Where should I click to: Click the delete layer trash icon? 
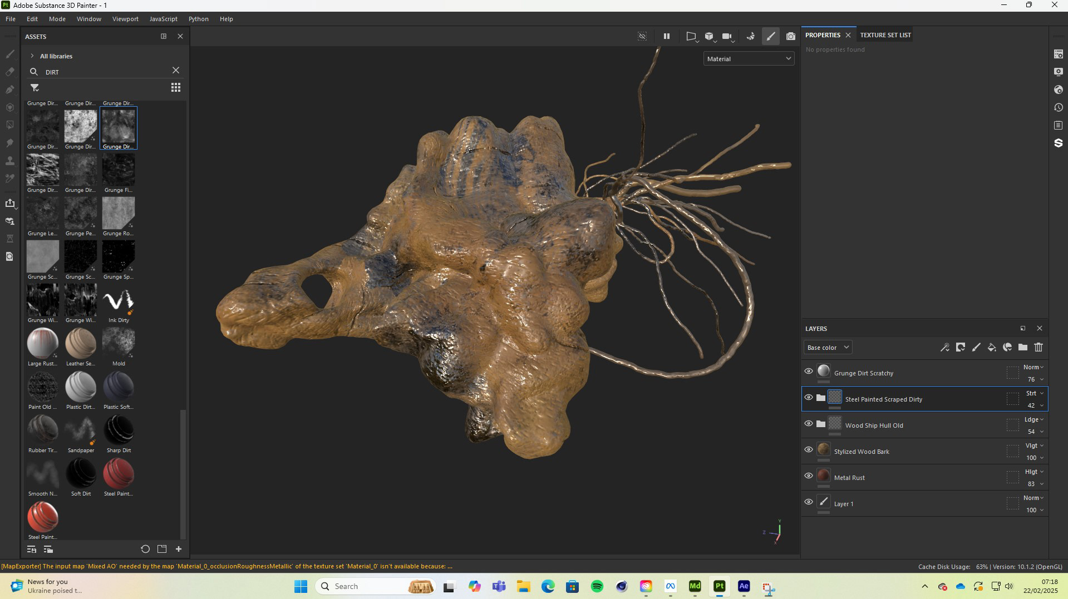tap(1039, 348)
